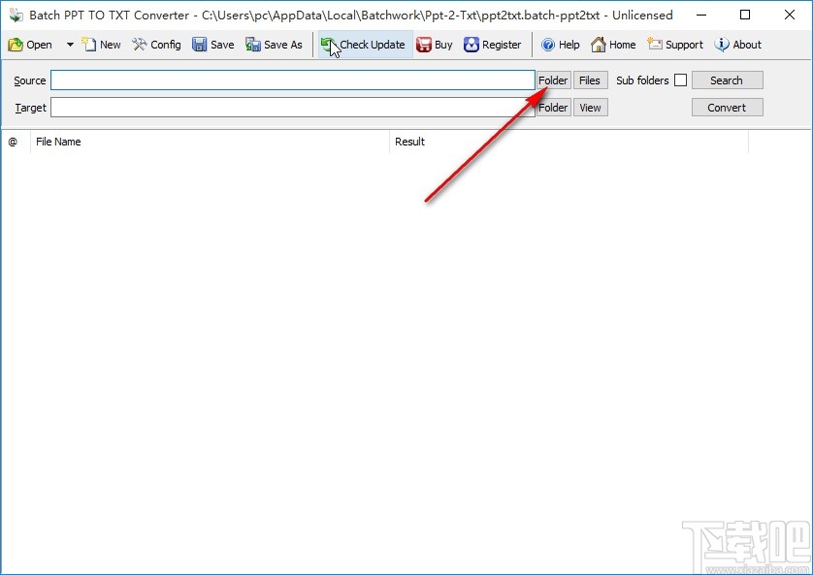Click inside the Source path field
813x575 pixels.
point(291,80)
